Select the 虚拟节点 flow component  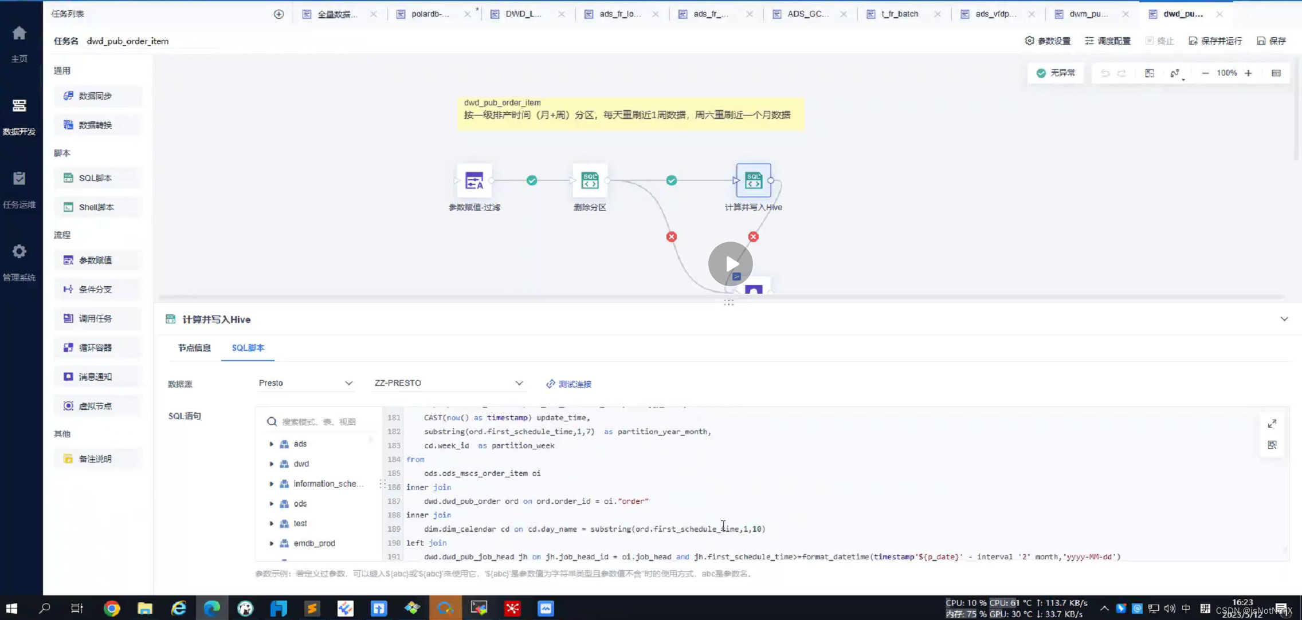click(x=98, y=406)
